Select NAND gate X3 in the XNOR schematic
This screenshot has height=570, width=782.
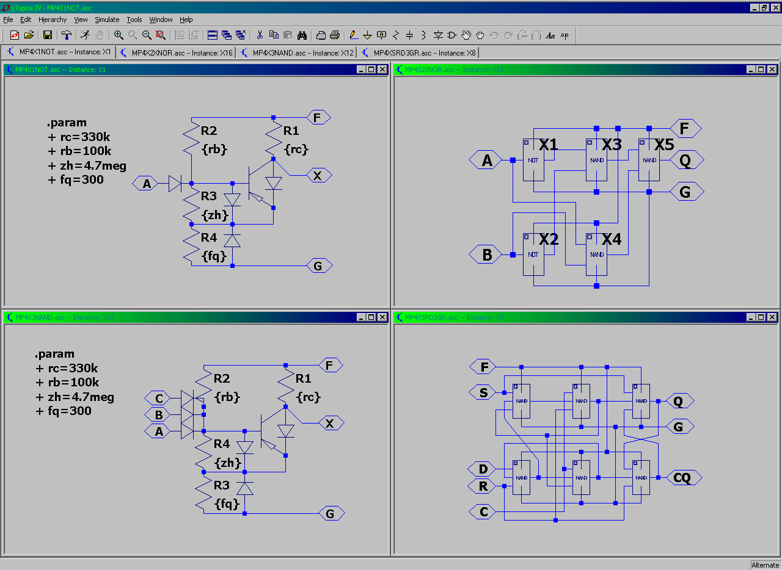[596, 160]
